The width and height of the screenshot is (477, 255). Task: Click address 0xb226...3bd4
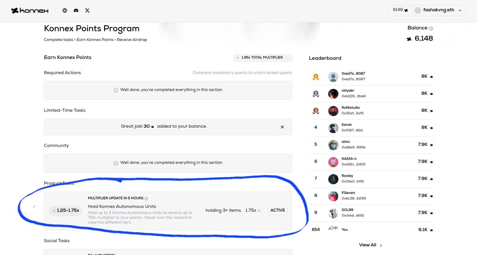click(x=353, y=96)
